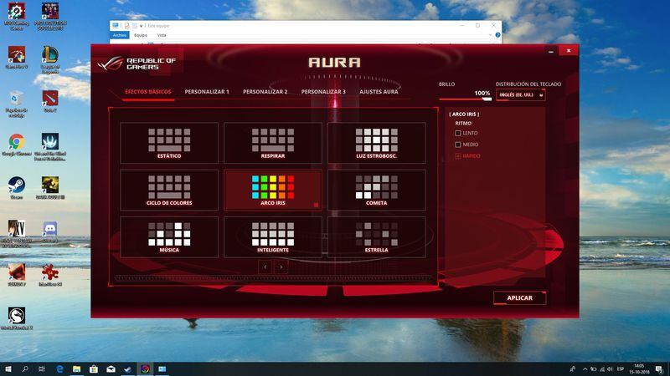670x376 pixels.
Task: Click the Republic of Gamers logo
Action: [x=137, y=64]
